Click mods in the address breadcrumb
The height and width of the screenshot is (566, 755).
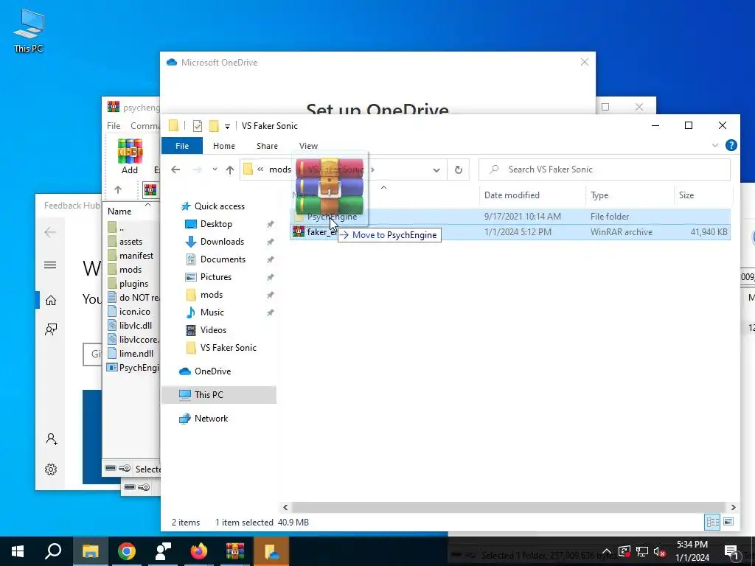click(x=279, y=170)
